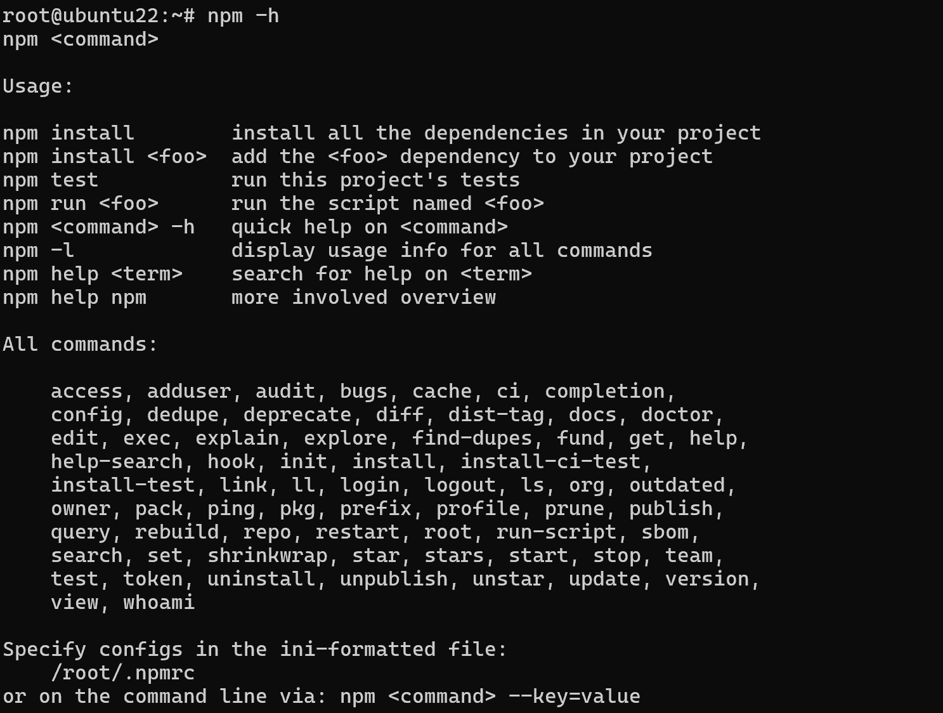Image resolution: width=943 pixels, height=713 pixels.
Task: Click the 'All commands:' heading
Action: [81, 344]
